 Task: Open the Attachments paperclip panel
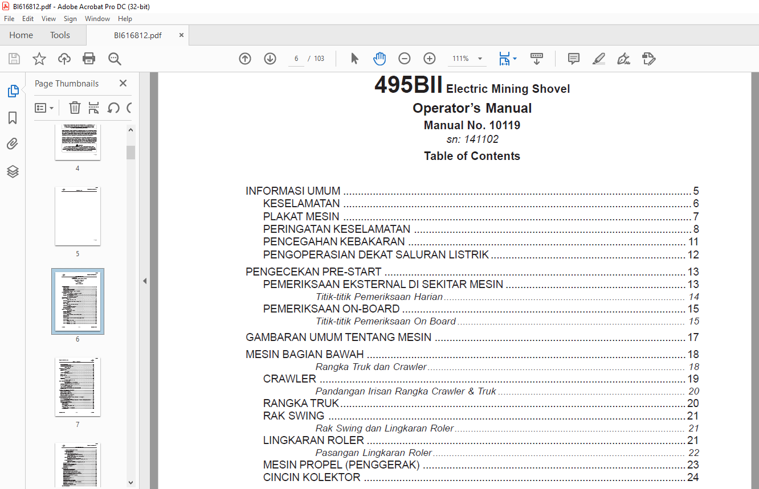coord(13,144)
